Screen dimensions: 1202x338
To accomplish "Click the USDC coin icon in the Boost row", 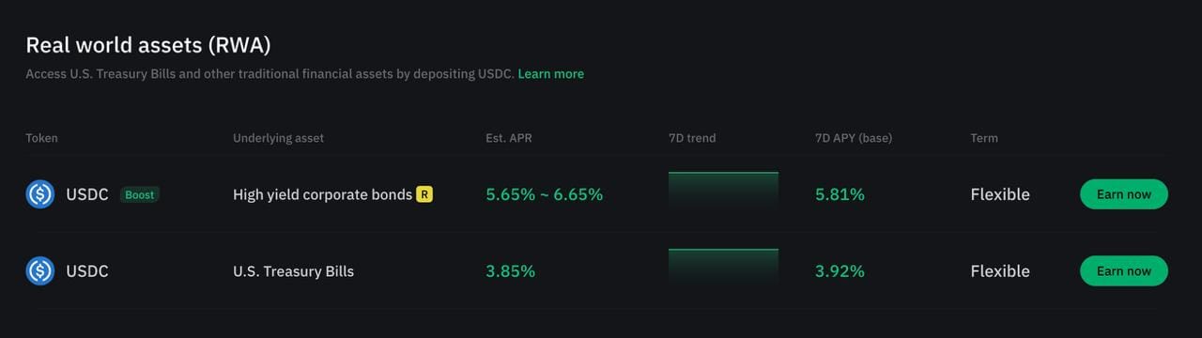I will [40, 194].
